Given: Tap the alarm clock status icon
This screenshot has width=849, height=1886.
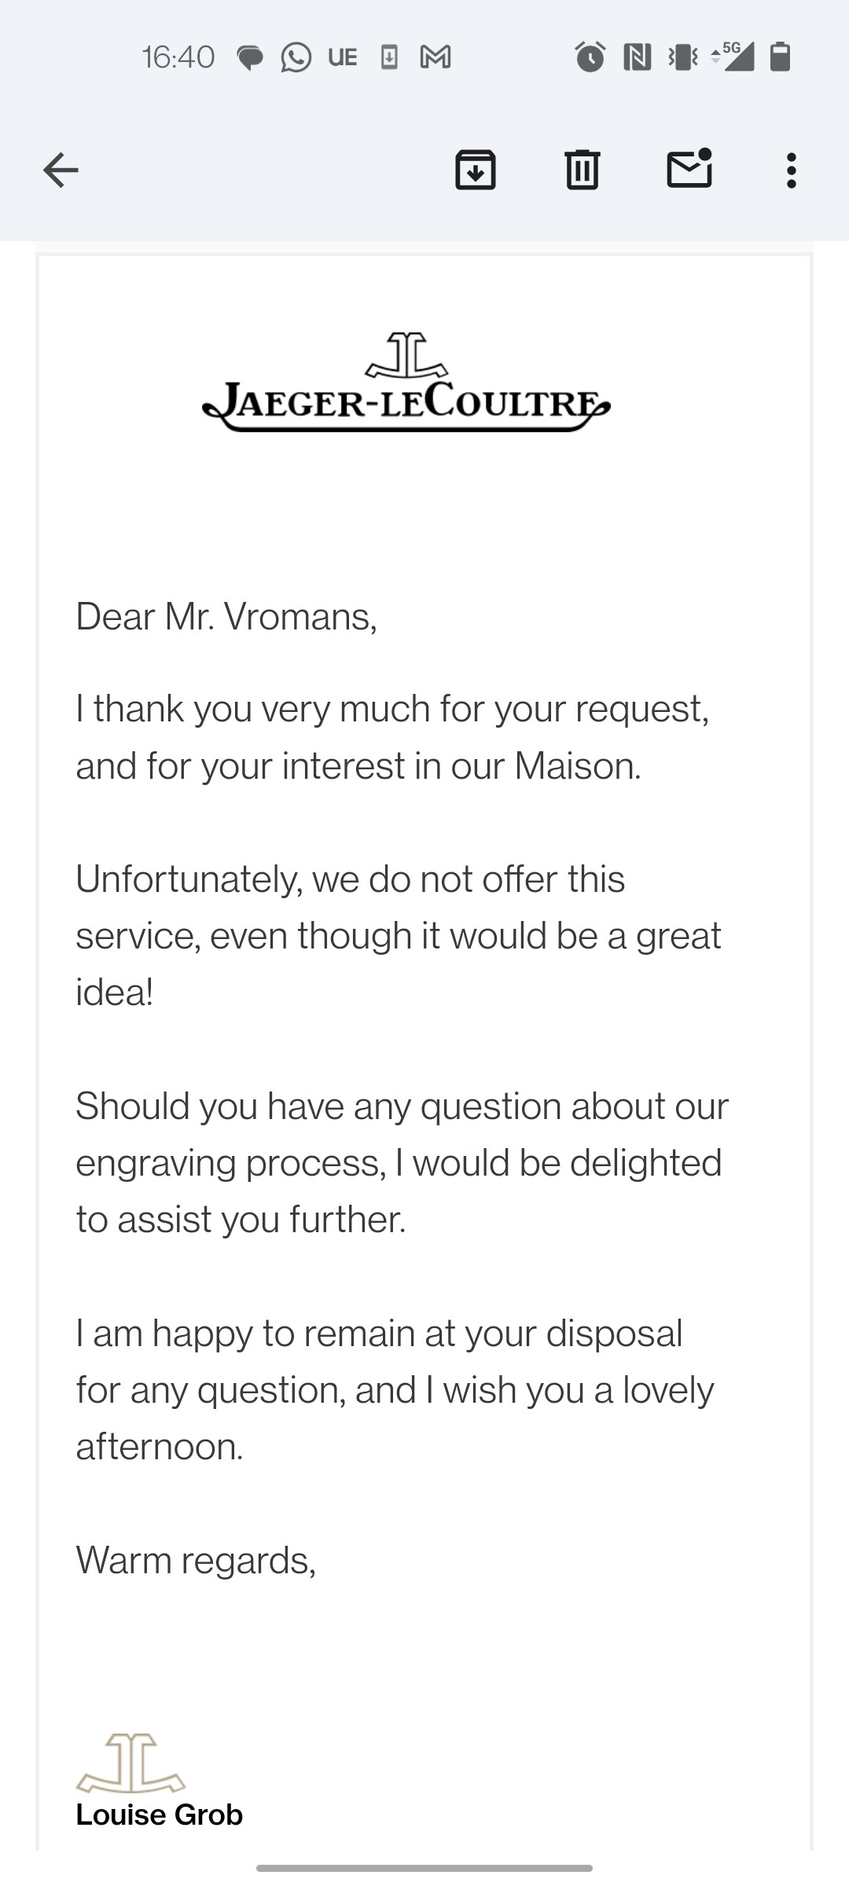Looking at the screenshot, I should click(590, 57).
